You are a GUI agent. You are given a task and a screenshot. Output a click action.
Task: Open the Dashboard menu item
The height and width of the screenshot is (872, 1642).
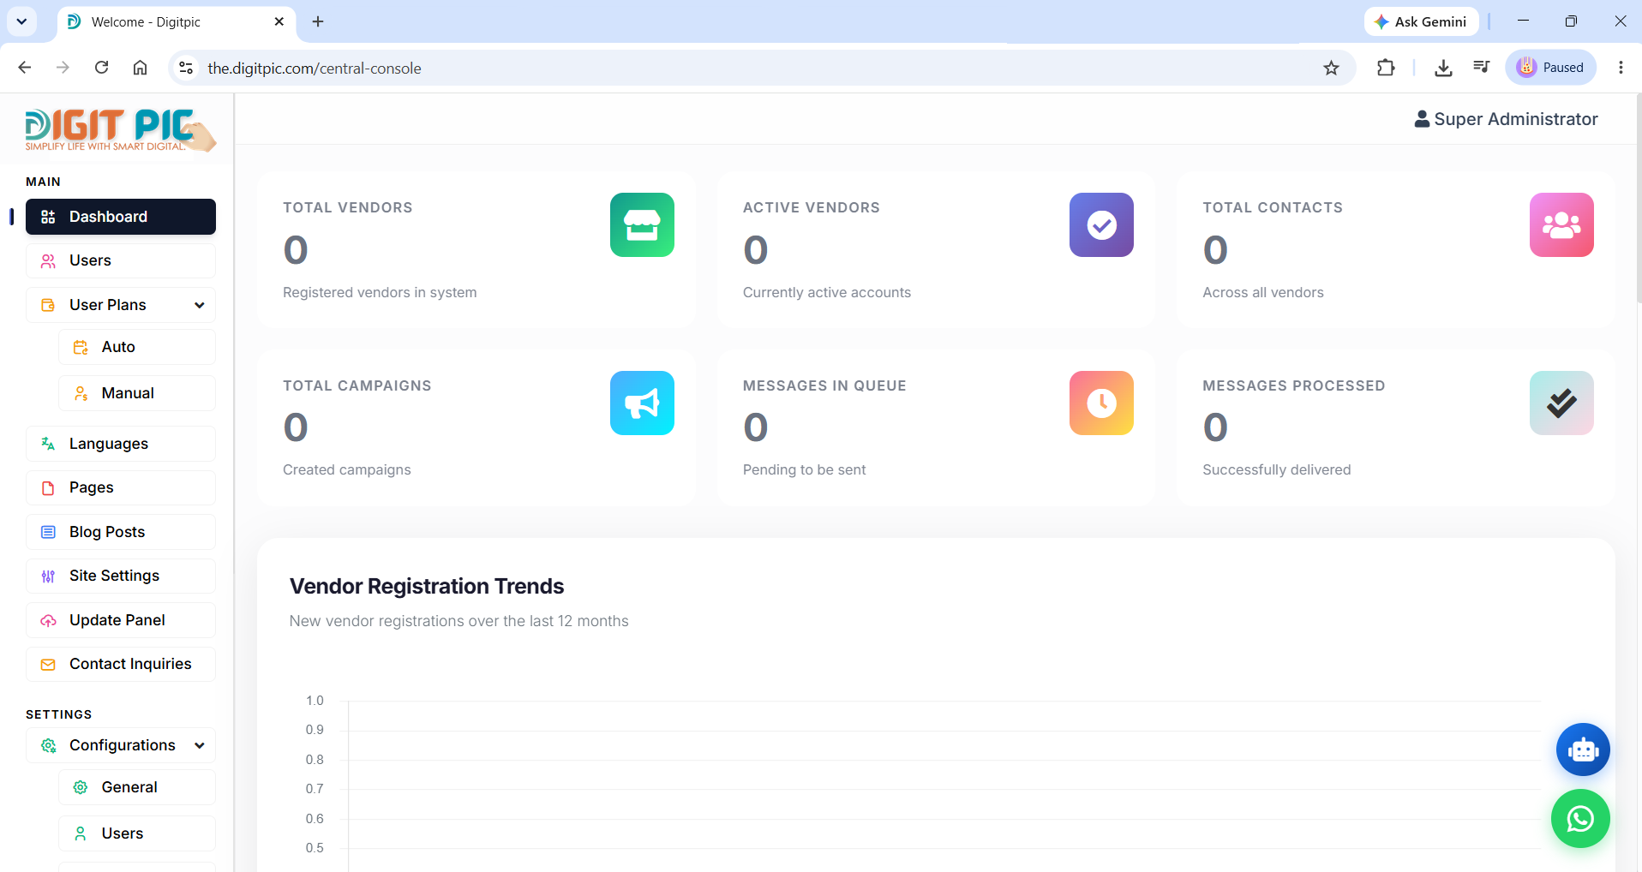[x=121, y=217]
